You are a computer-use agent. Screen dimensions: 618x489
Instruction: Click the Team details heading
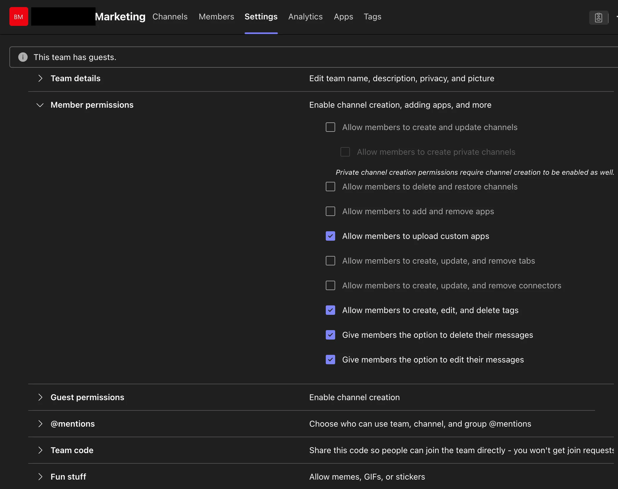point(76,78)
